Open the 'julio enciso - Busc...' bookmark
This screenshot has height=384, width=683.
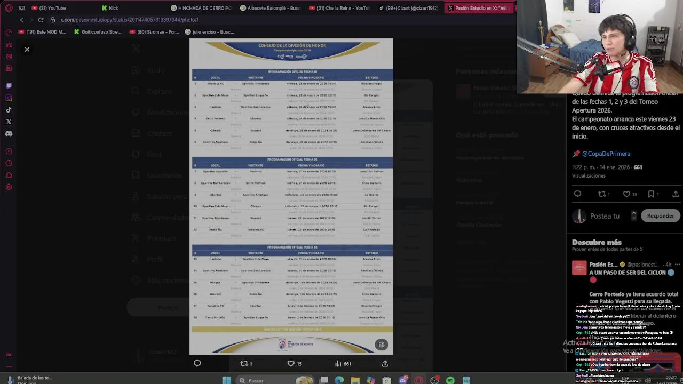(x=210, y=32)
